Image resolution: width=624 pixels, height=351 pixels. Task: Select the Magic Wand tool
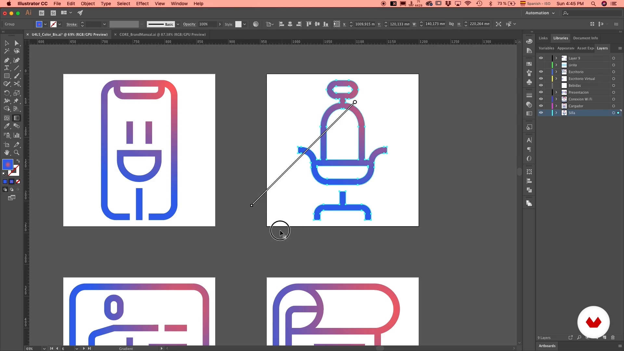click(6, 51)
